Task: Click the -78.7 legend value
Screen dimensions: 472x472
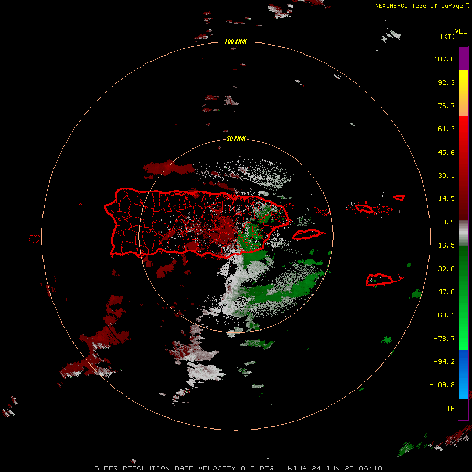Action: point(444,339)
